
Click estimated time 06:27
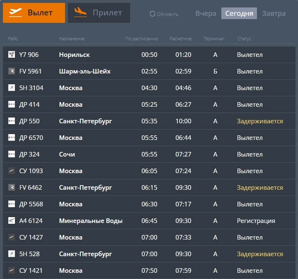pos(183,104)
